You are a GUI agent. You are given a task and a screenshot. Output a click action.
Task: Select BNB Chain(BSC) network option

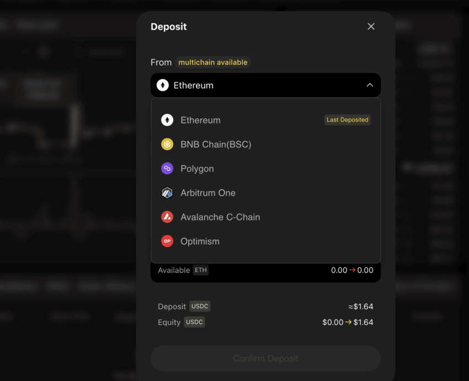click(265, 144)
